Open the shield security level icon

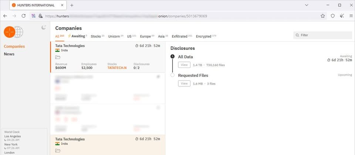332,16
